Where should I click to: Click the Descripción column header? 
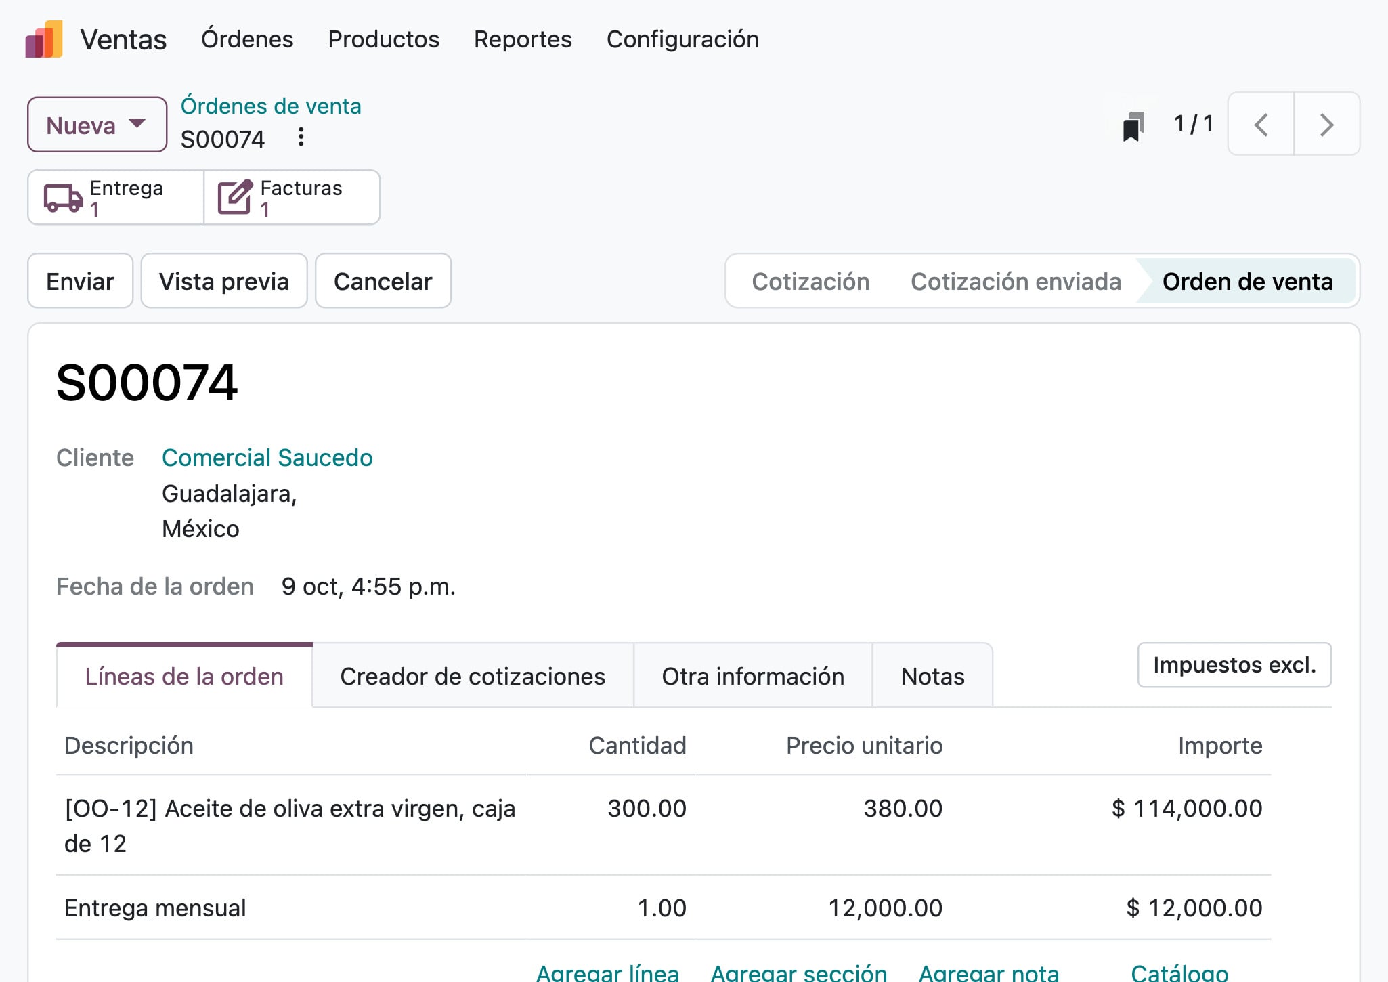coord(129,746)
